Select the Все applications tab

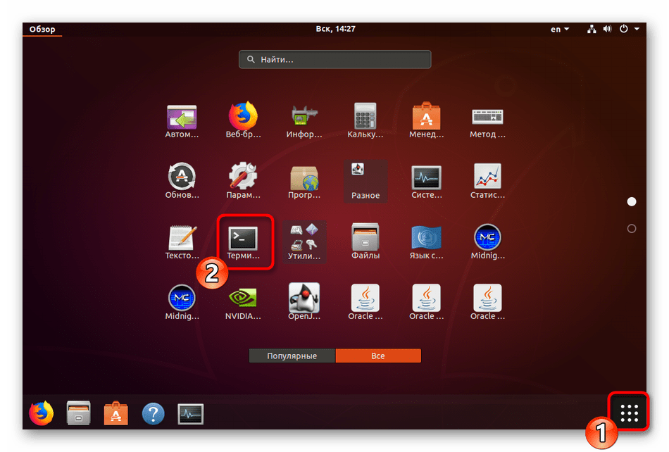[x=378, y=356]
